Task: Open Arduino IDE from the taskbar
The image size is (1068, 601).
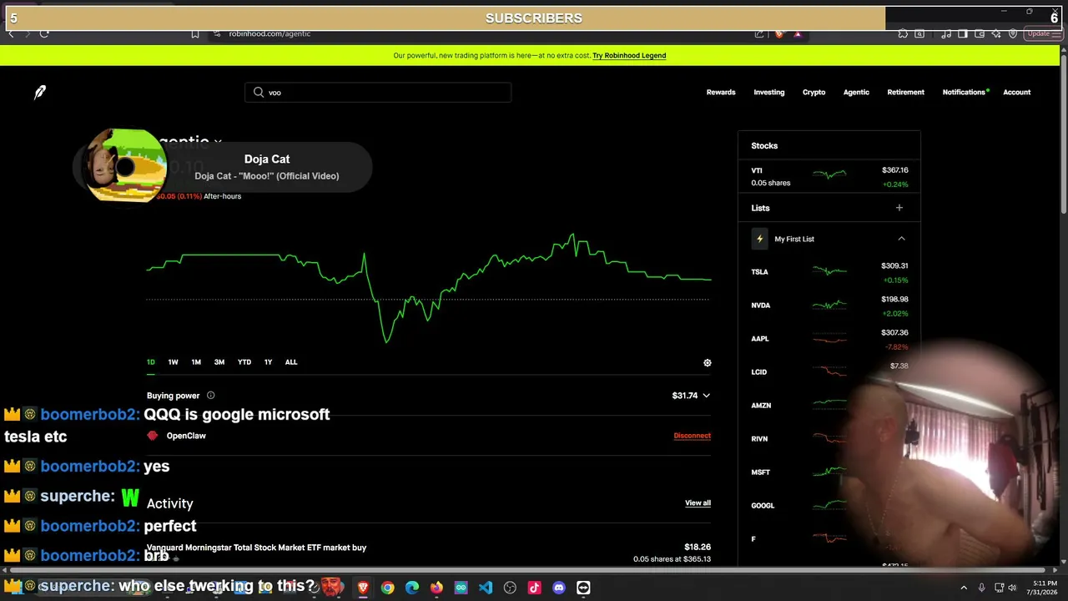Action: tap(461, 588)
